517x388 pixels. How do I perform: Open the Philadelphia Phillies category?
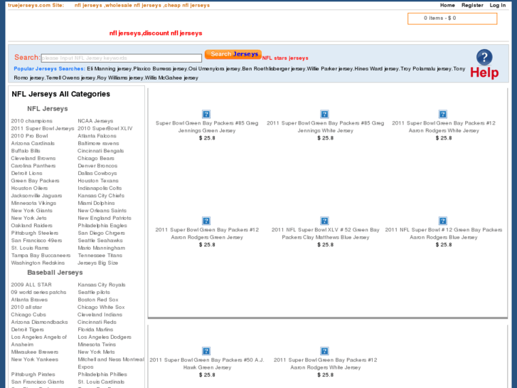tap(102, 374)
